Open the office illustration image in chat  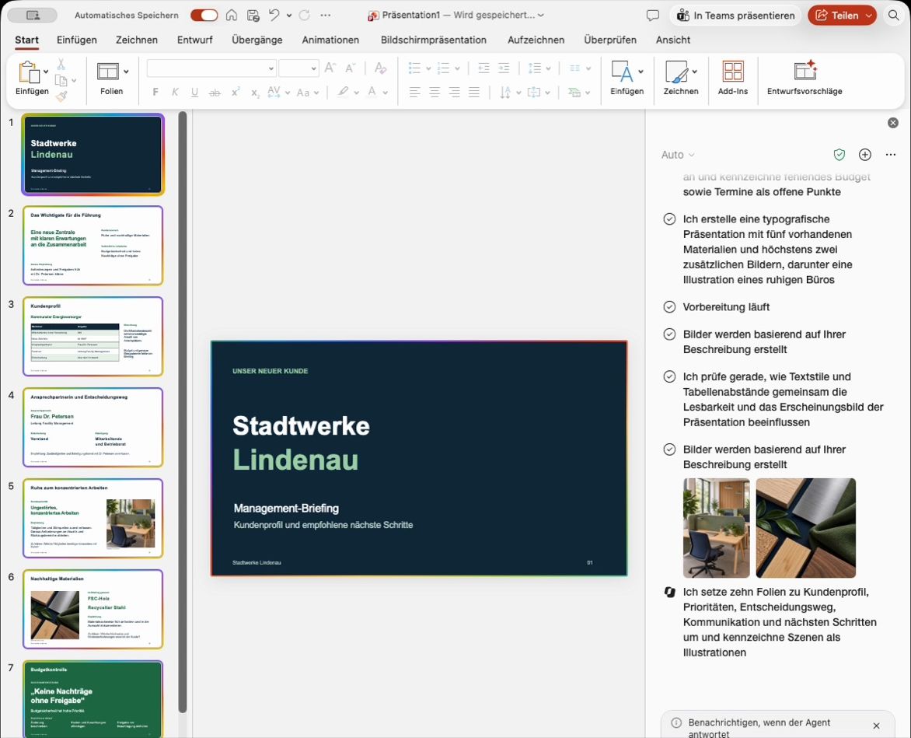point(717,527)
